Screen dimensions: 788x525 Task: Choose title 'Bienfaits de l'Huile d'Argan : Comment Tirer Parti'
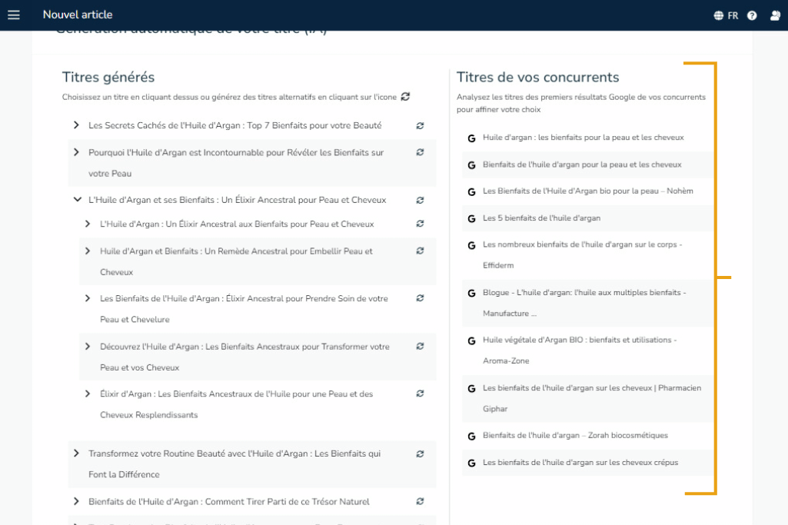pos(228,502)
